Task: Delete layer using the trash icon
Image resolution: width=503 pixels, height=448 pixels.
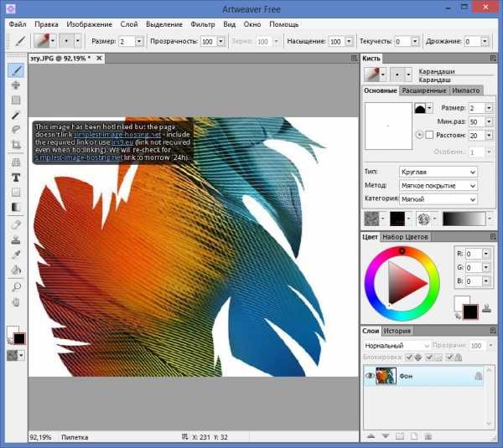Action: point(429,435)
